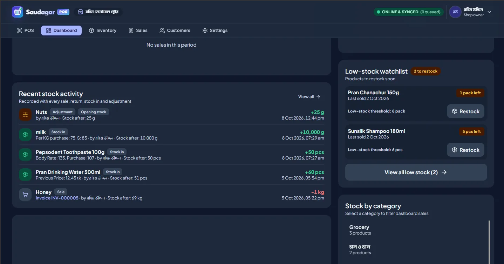Go to the Inventory tab
The height and width of the screenshot is (264, 504).
coord(103,31)
